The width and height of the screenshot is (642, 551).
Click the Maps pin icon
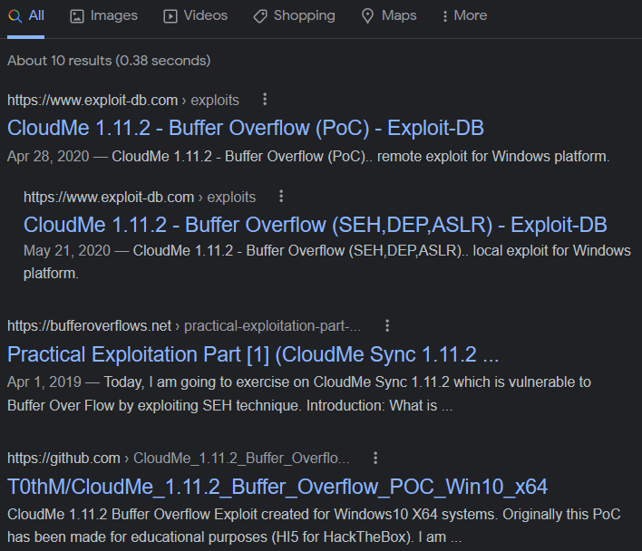coord(367,16)
